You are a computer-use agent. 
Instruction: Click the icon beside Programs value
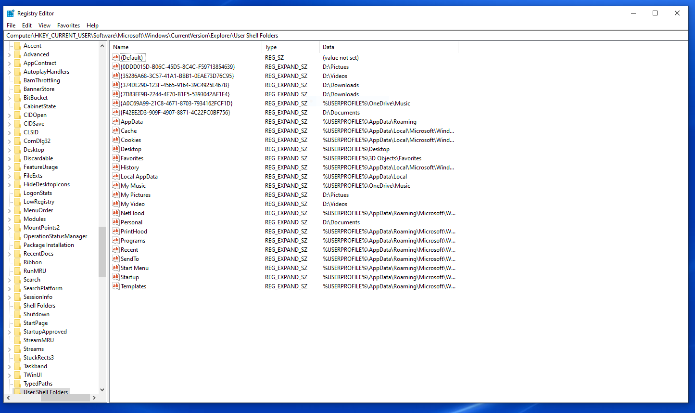115,240
